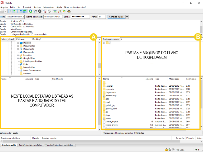The width and height of the screenshot is (203, 152).
Task: Reconnect to the last server
Action: (x=49, y=11)
